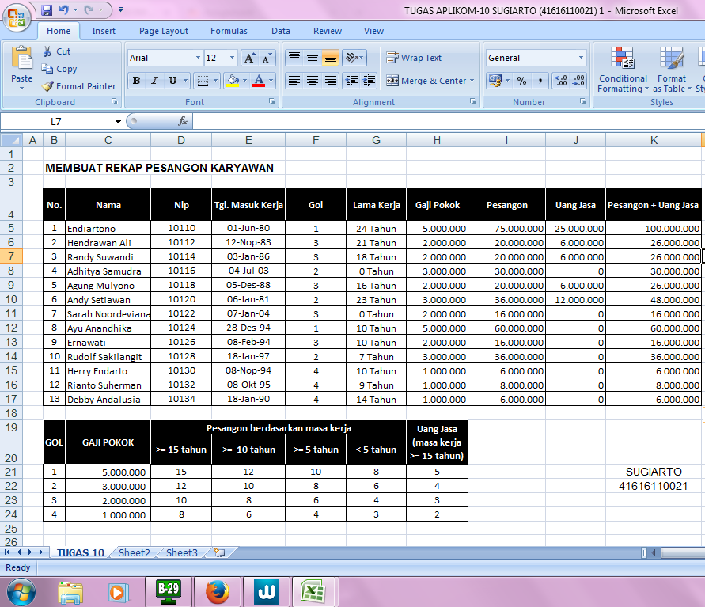
Task: Open Windows Explorer from taskbar
Action: pos(70,592)
